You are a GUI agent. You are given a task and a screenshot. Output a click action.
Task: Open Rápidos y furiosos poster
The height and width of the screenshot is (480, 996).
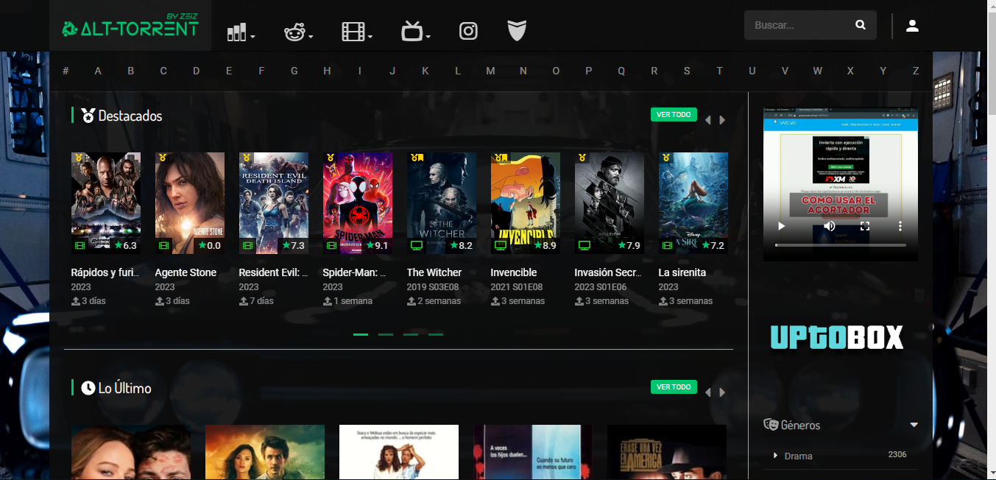106,203
